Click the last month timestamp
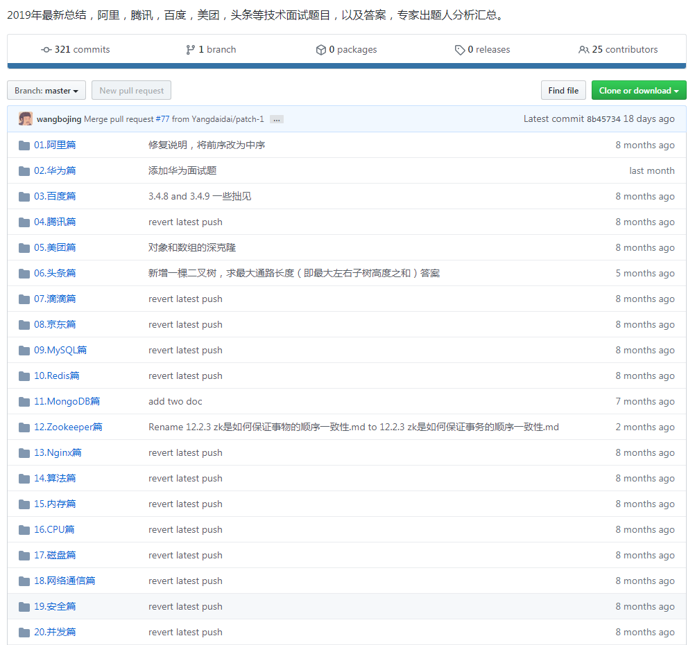Image resolution: width=695 pixels, height=645 pixels. [651, 171]
